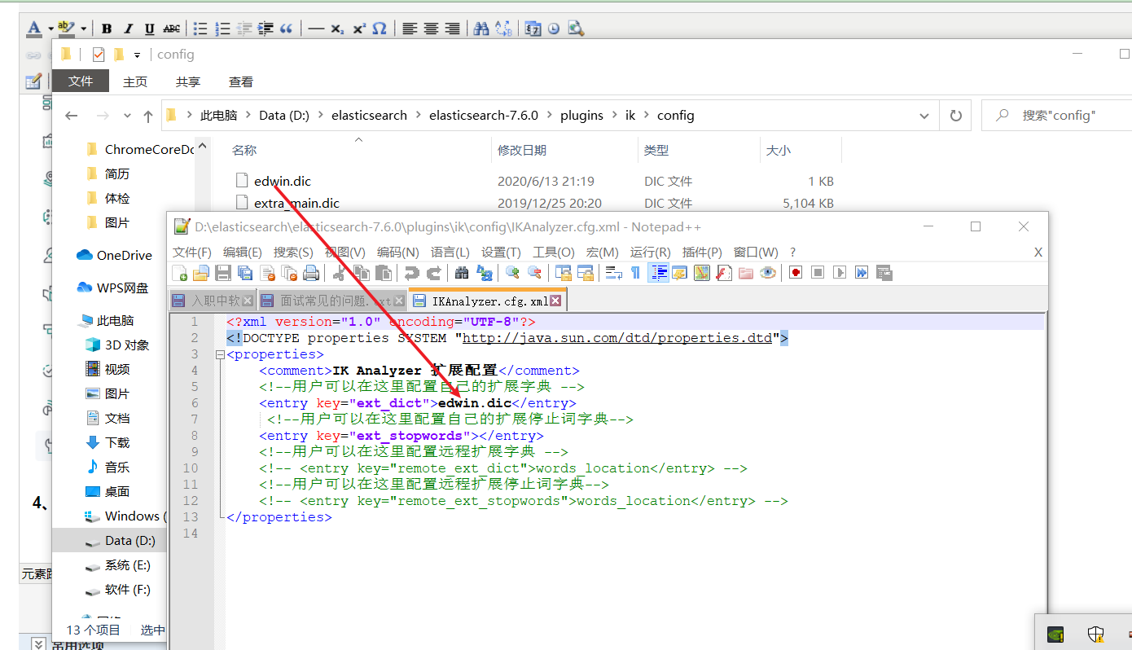
Task: Toggle the indent guide in Notepad++
Action: tap(658, 273)
